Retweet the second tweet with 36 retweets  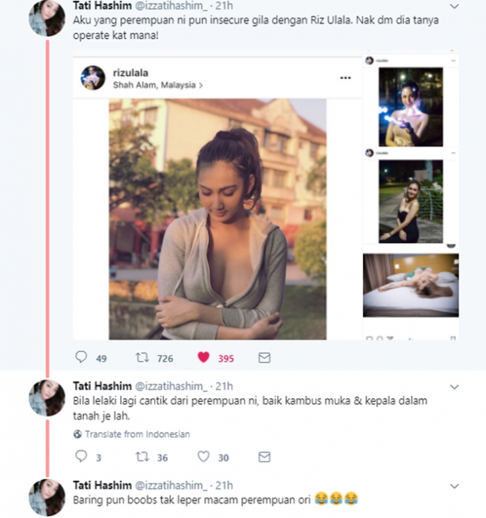click(x=142, y=457)
